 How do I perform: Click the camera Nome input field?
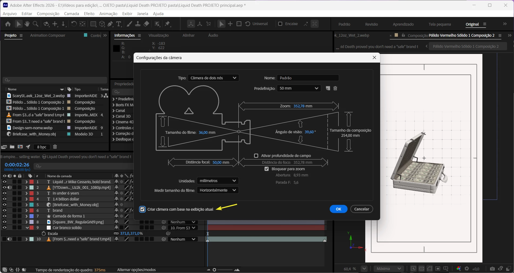(x=308, y=78)
